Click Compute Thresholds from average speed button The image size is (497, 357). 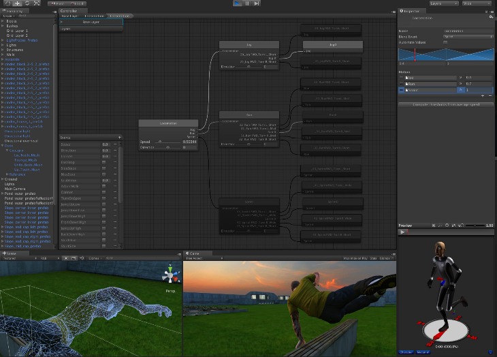pyautogui.click(x=446, y=104)
